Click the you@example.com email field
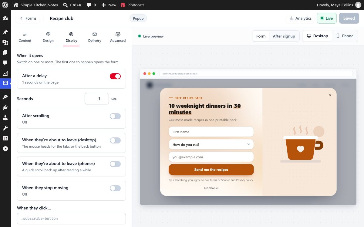 211,157
